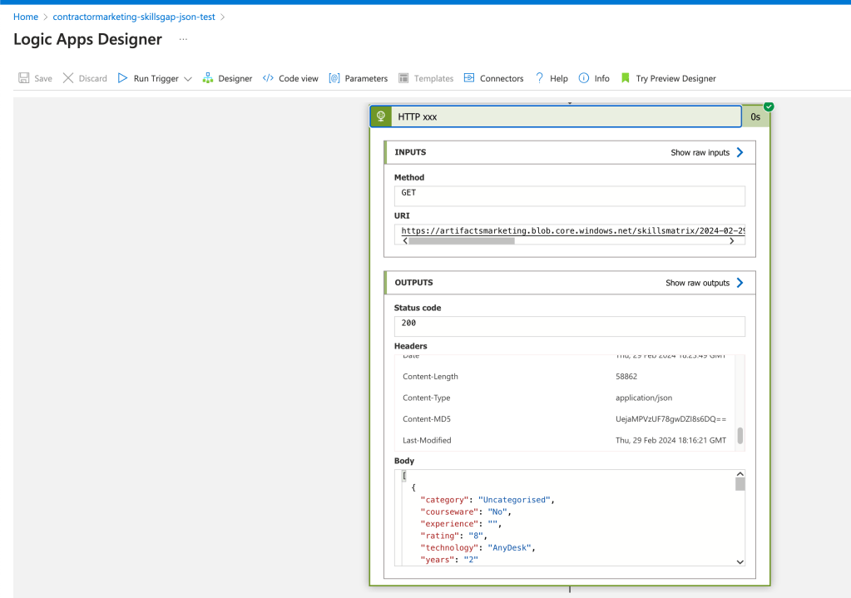The width and height of the screenshot is (851, 598).
Task: Select Content-Type value application/json
Action: 644,398
